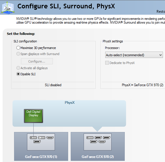
Task: Select Maximise 3D performance radio button
Action: 18,48
